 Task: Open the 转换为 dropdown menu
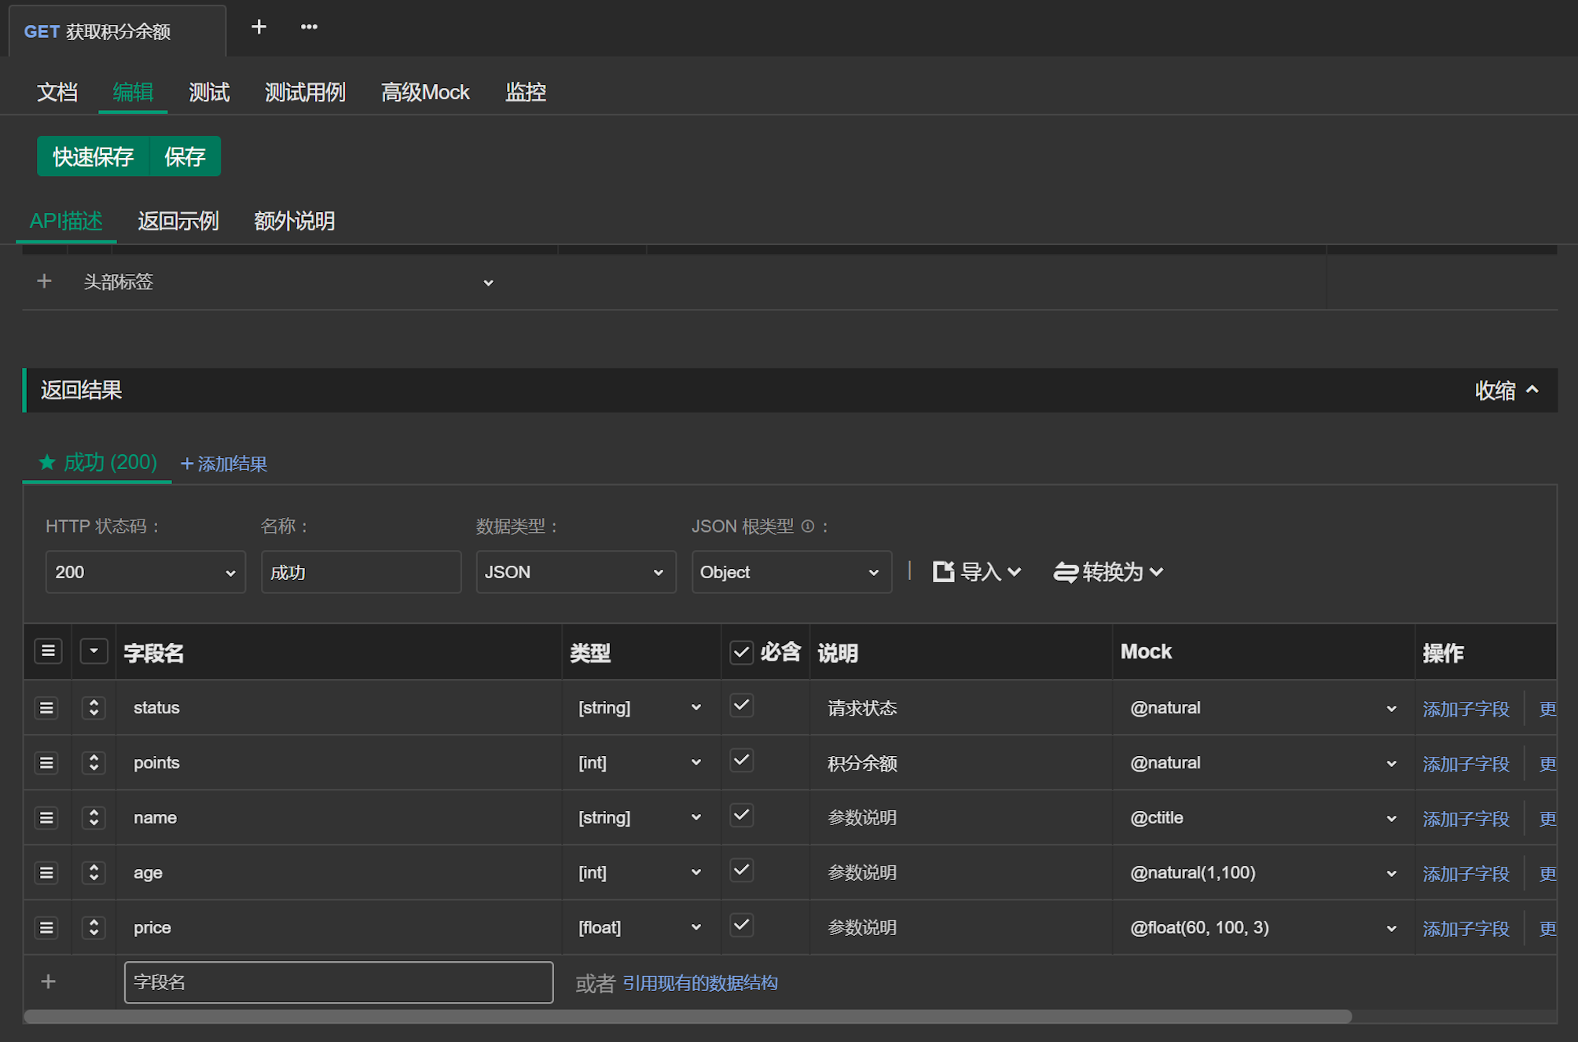coord(1109,572)
